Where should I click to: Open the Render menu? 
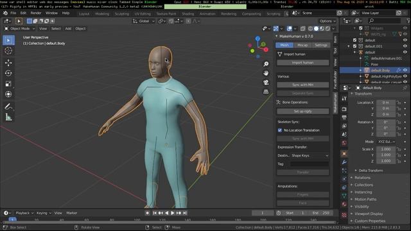(x=36, y=13)
